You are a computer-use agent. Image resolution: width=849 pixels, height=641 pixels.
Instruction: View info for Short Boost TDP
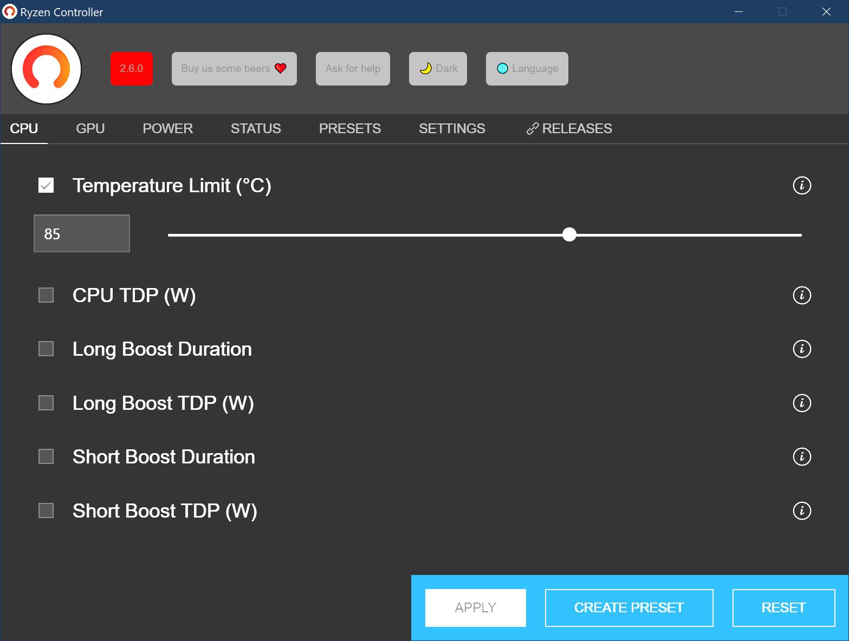click(802, 511)
